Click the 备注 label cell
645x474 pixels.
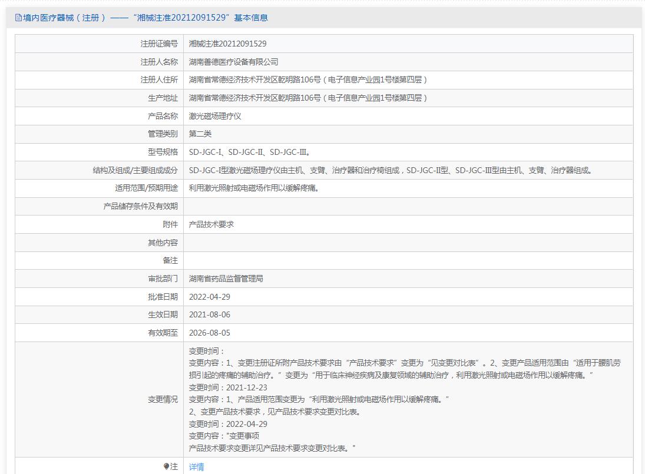click(99, 260)
